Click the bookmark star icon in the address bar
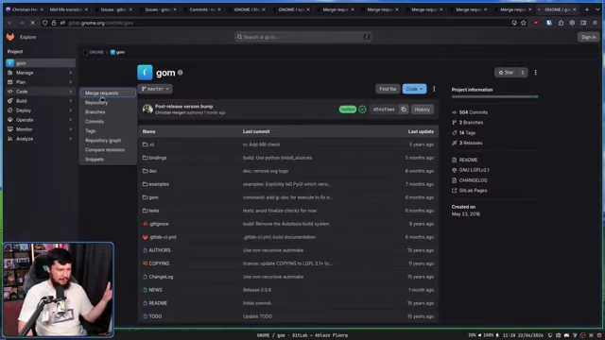 coord(524,23)
